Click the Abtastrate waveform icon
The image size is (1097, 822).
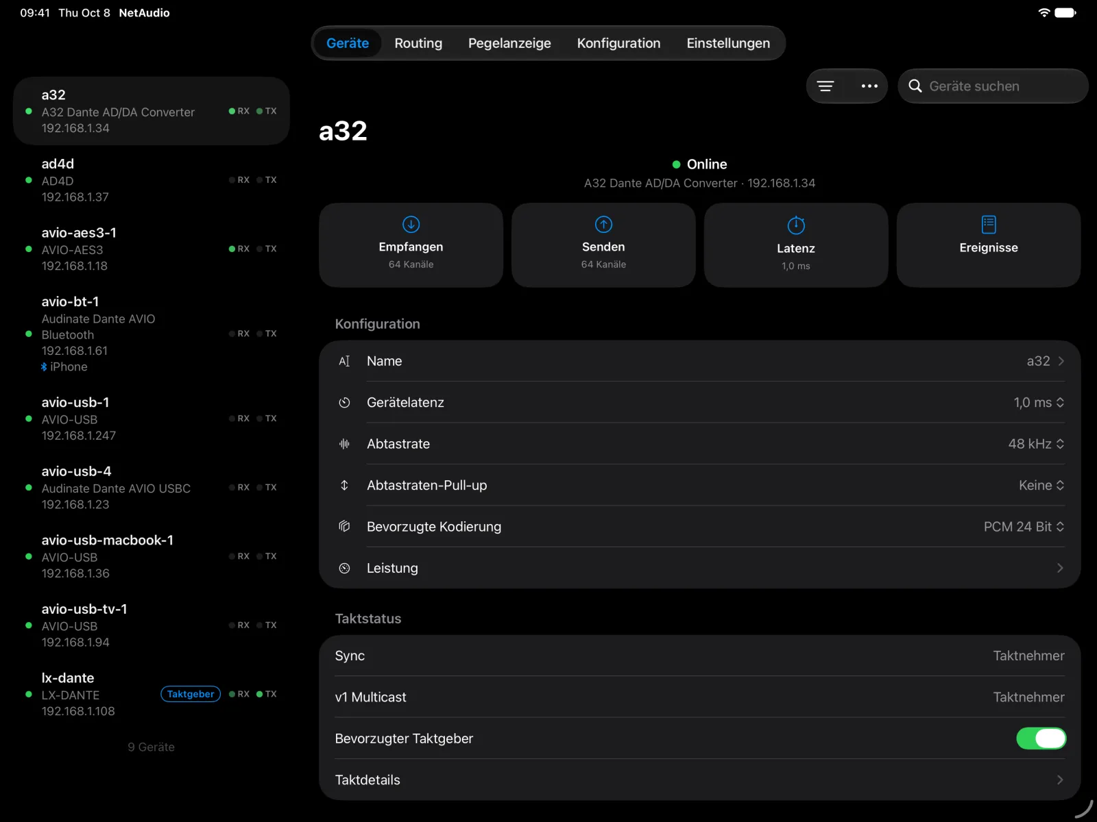point(344,444)
